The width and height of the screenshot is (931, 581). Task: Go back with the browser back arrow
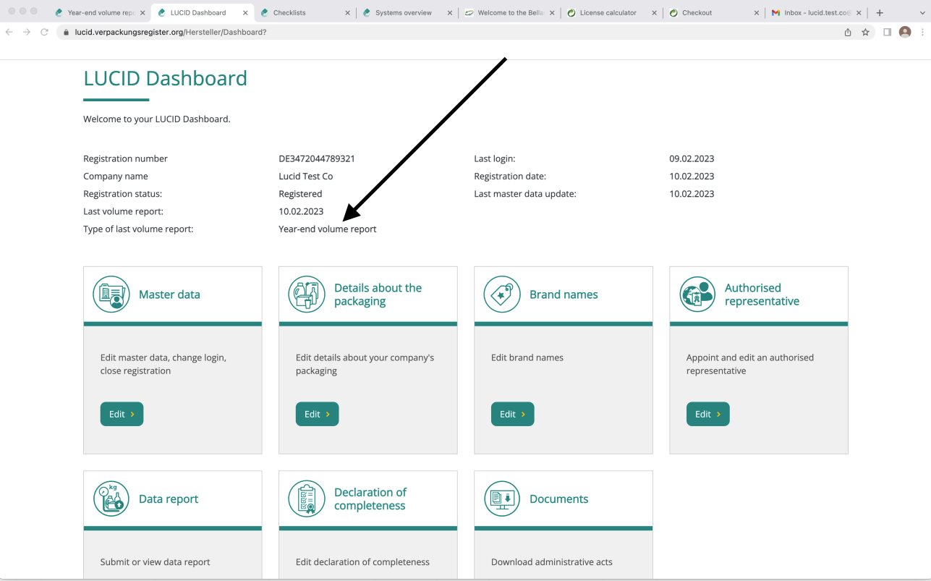pyautogui.click(x=9, y=32)
